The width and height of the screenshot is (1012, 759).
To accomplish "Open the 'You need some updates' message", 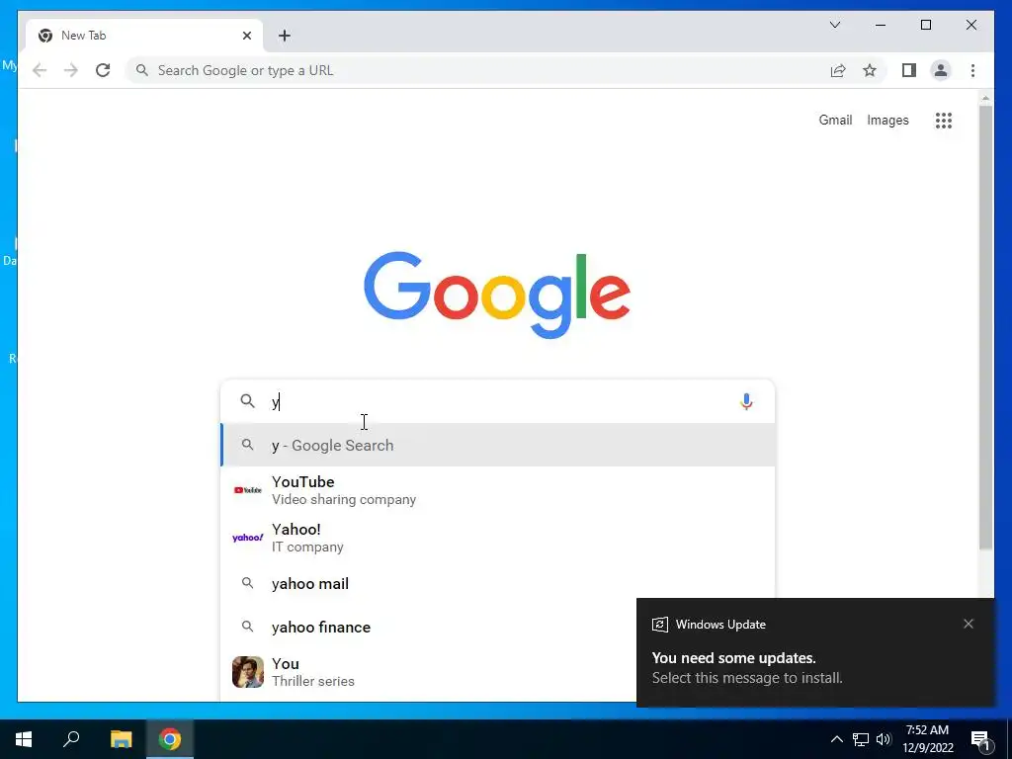I will tap(747, 667).
